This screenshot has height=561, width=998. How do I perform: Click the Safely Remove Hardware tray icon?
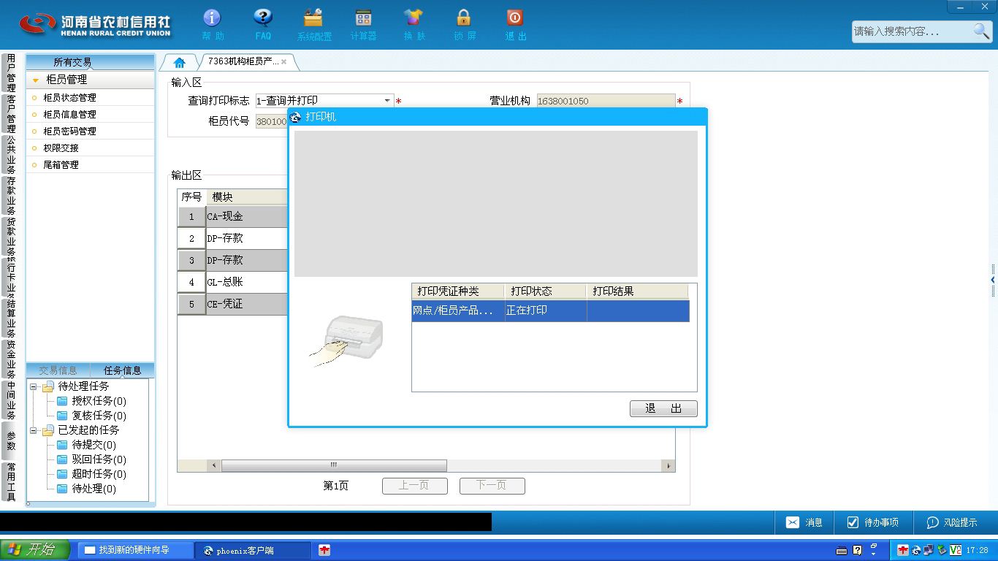tap(942, 550)
